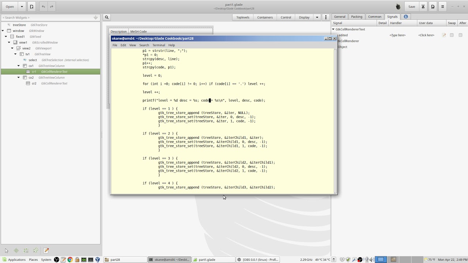The width and height of the screenshot is (468, 263).
Task: Undo the last Glade action
Action: pos(43,7)
